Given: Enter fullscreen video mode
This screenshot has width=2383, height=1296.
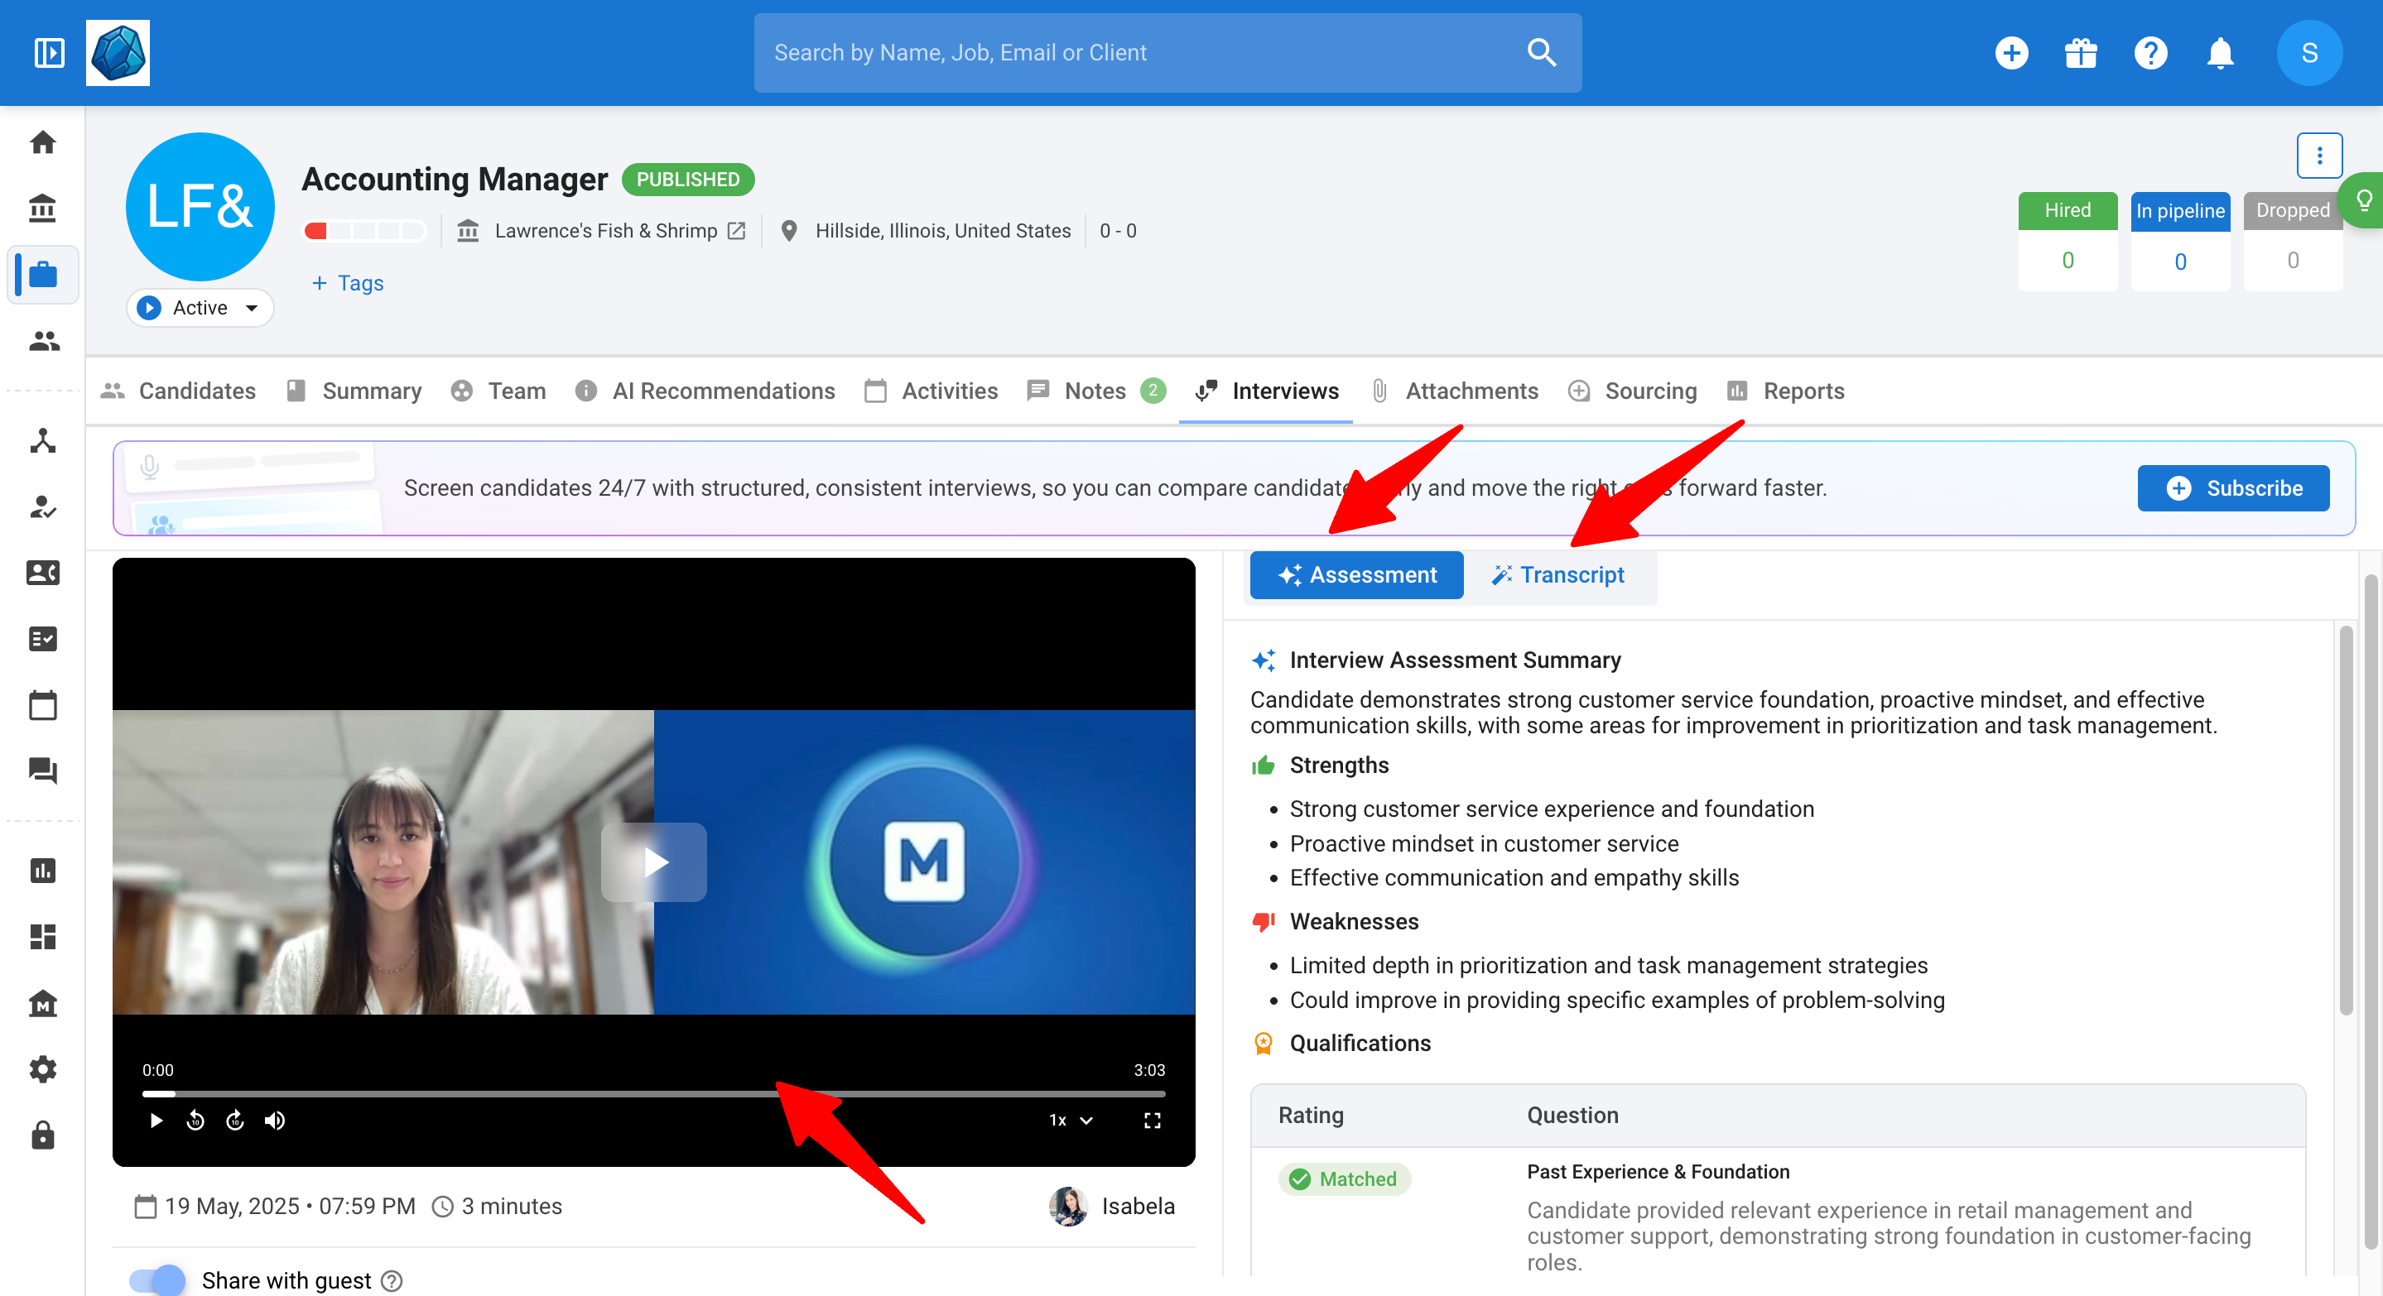Looking at the screenshot, I should [1152, 1121].
